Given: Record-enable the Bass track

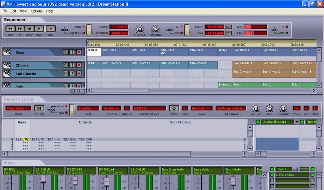Looking at the screenshot, I should pyautogui.click(x=79, y=52).
